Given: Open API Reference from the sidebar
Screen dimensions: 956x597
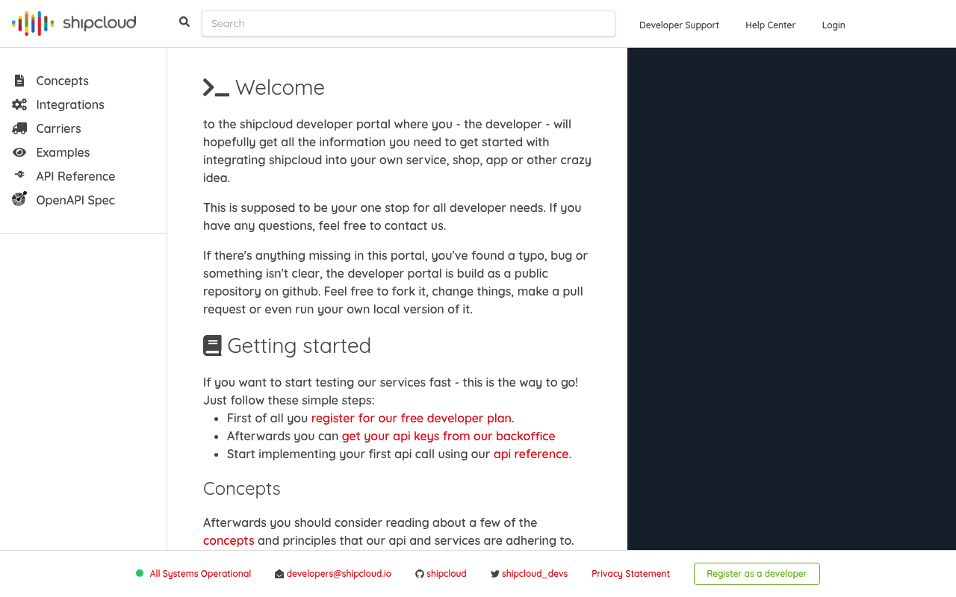Looking at the screenshot, I should point(75,176).
